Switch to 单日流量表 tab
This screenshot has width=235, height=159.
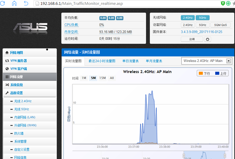tap(130, 61)
